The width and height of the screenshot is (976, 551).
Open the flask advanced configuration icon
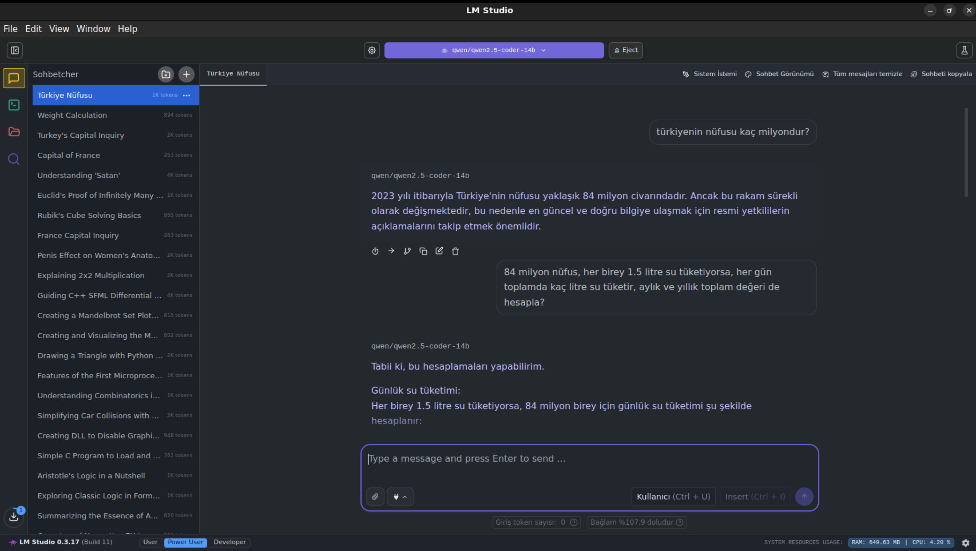click(x=965, y=50)
